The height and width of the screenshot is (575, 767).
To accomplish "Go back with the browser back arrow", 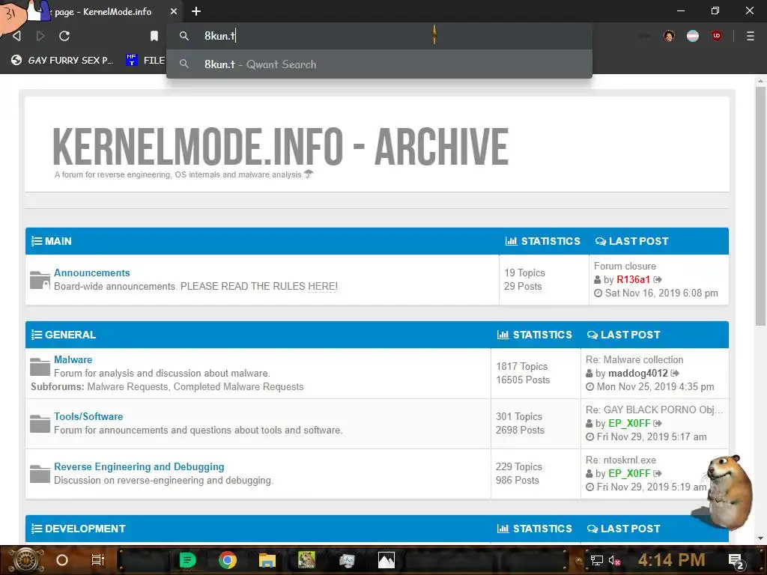I will pyautogui.click(x=16, y=36).
